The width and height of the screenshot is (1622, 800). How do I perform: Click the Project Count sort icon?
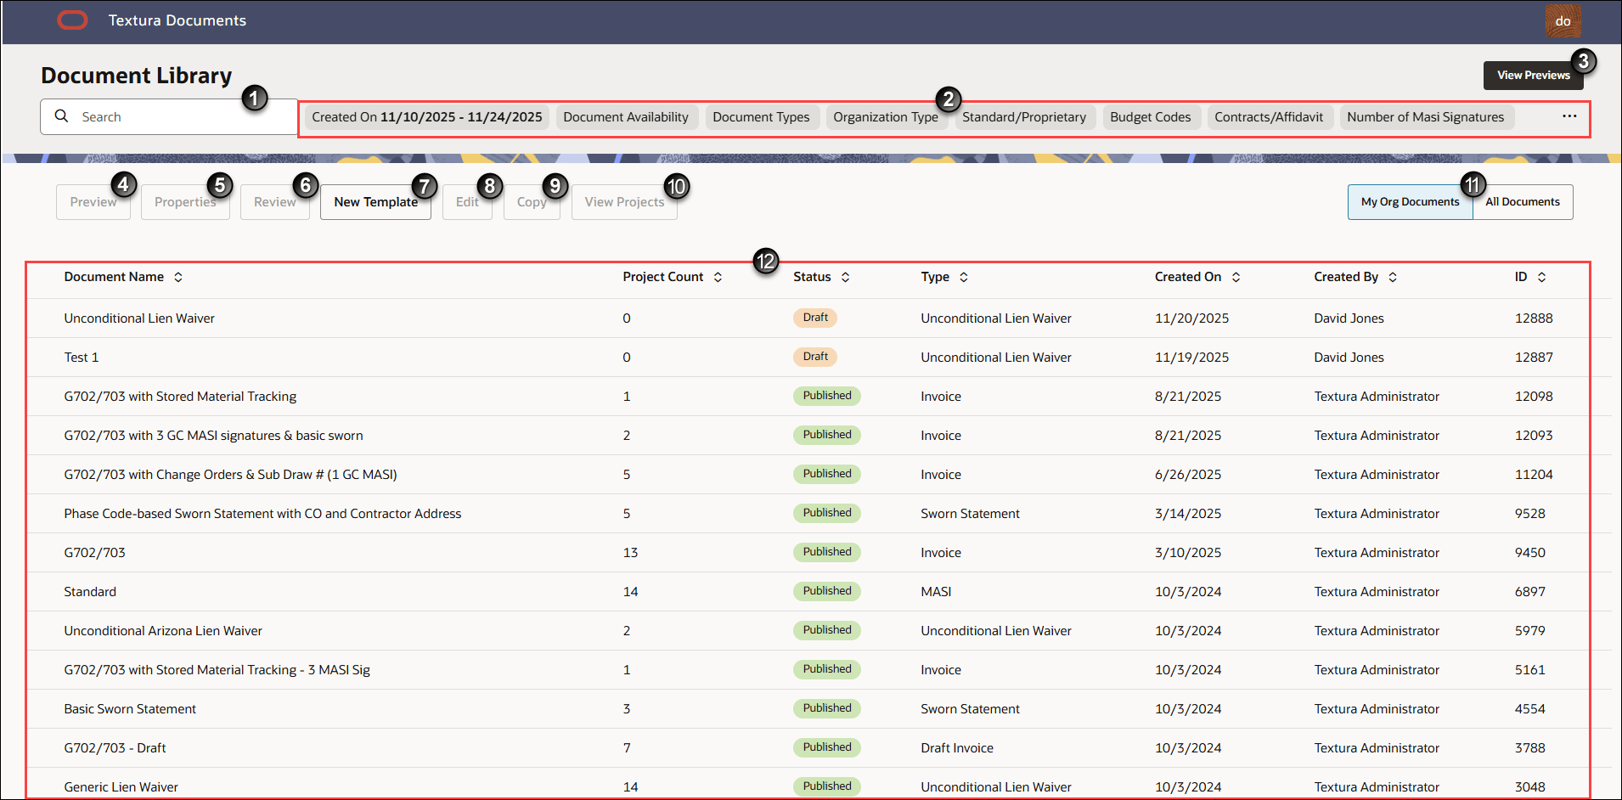[718, 276]
